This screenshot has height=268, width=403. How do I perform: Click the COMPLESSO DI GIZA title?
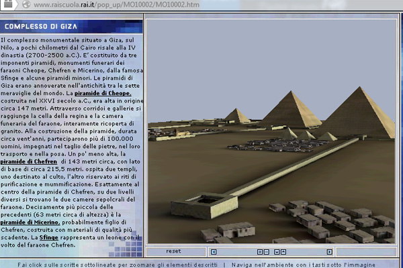pyautogui.click(x=41, y=26)
